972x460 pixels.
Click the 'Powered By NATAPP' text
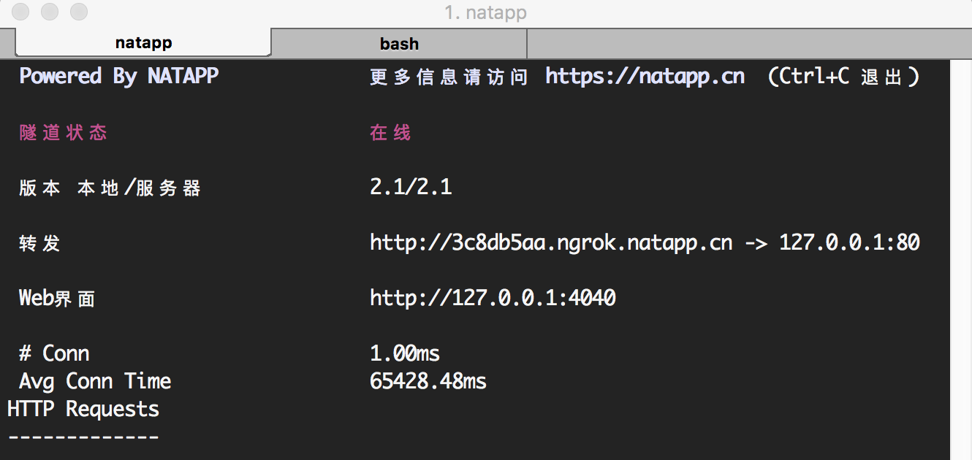click(119, 77)
